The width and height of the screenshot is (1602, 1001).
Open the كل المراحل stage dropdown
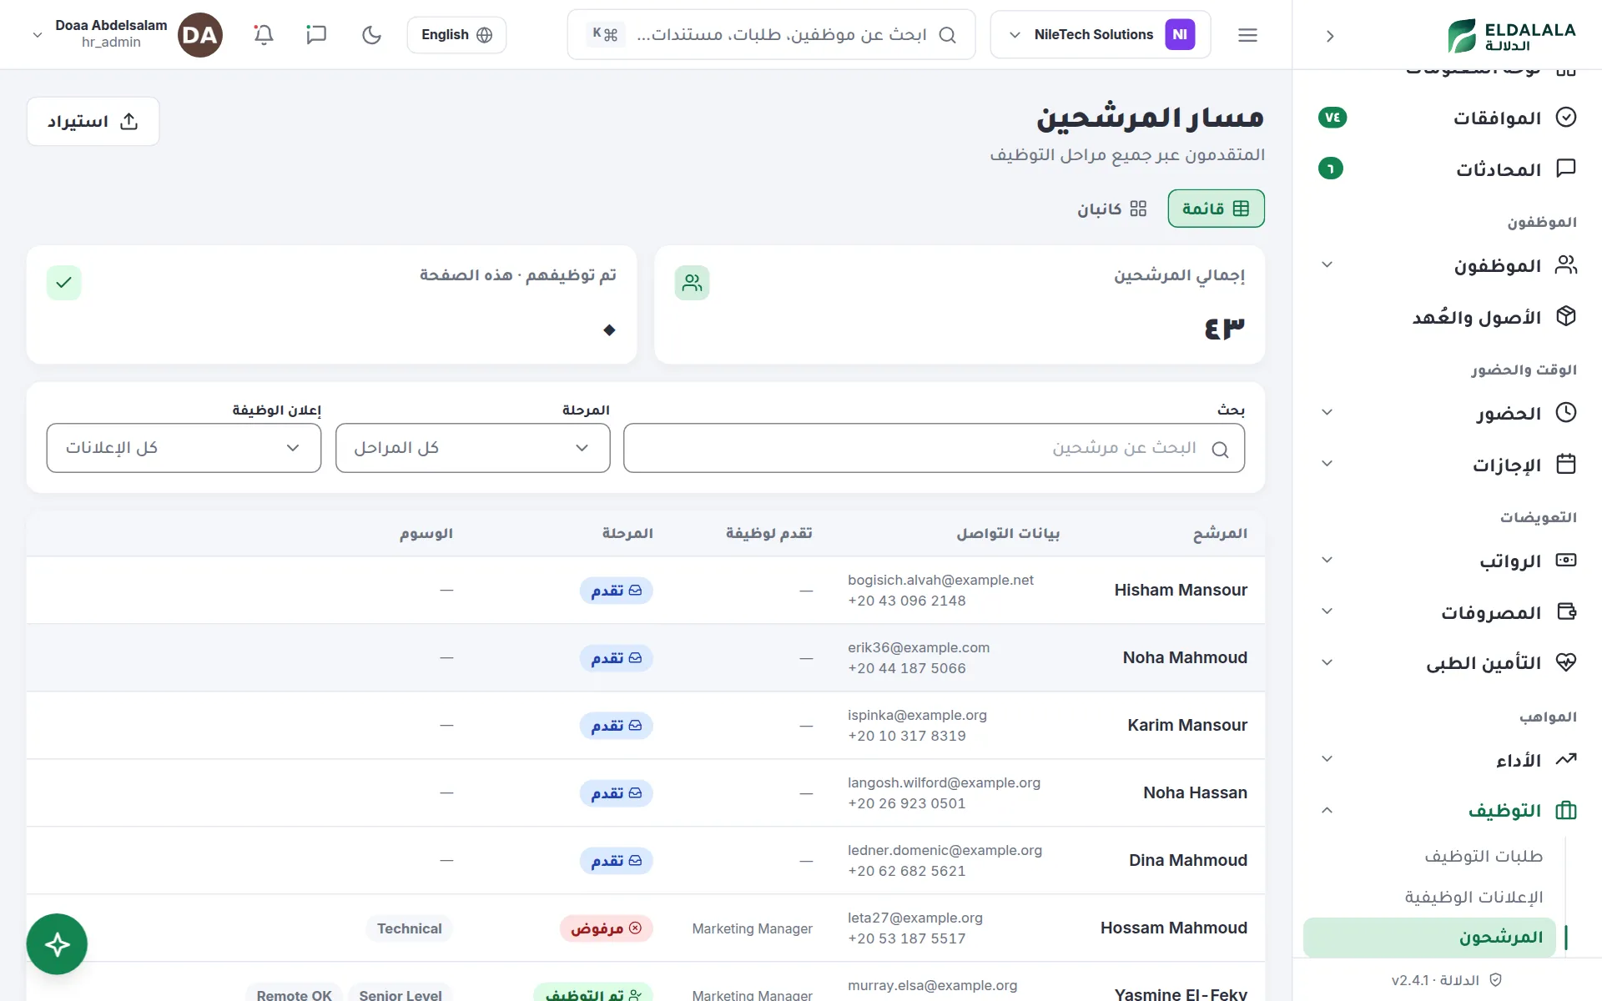(x=472, y=448)
